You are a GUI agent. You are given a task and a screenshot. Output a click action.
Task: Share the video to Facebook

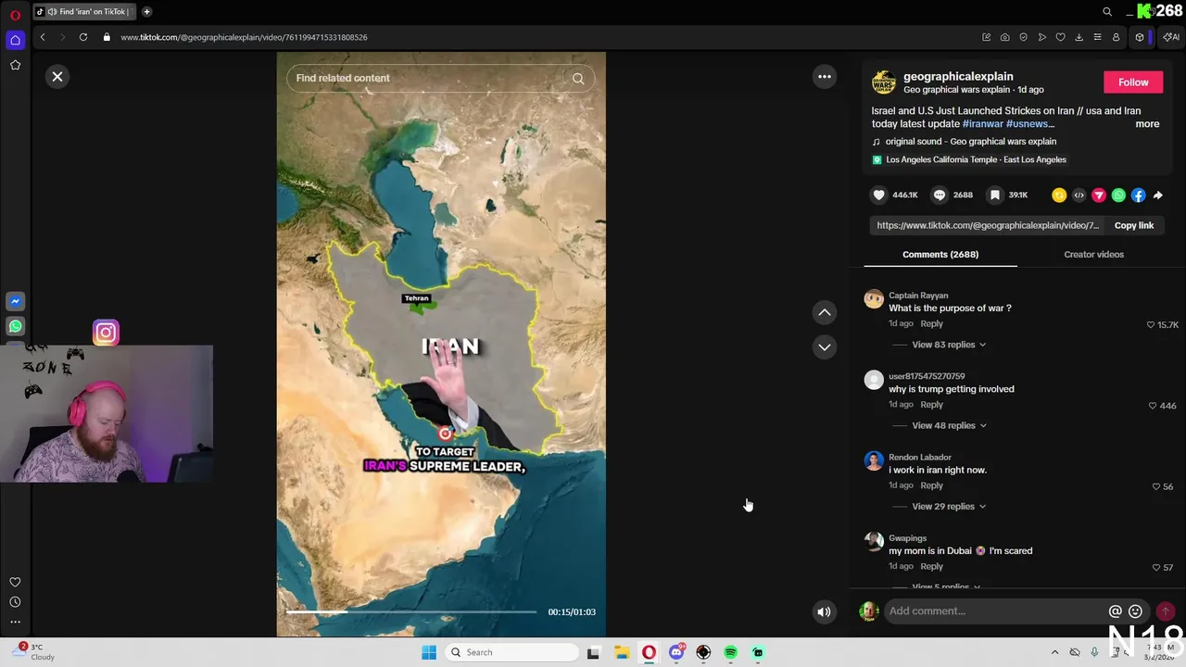pos(1138,195)
